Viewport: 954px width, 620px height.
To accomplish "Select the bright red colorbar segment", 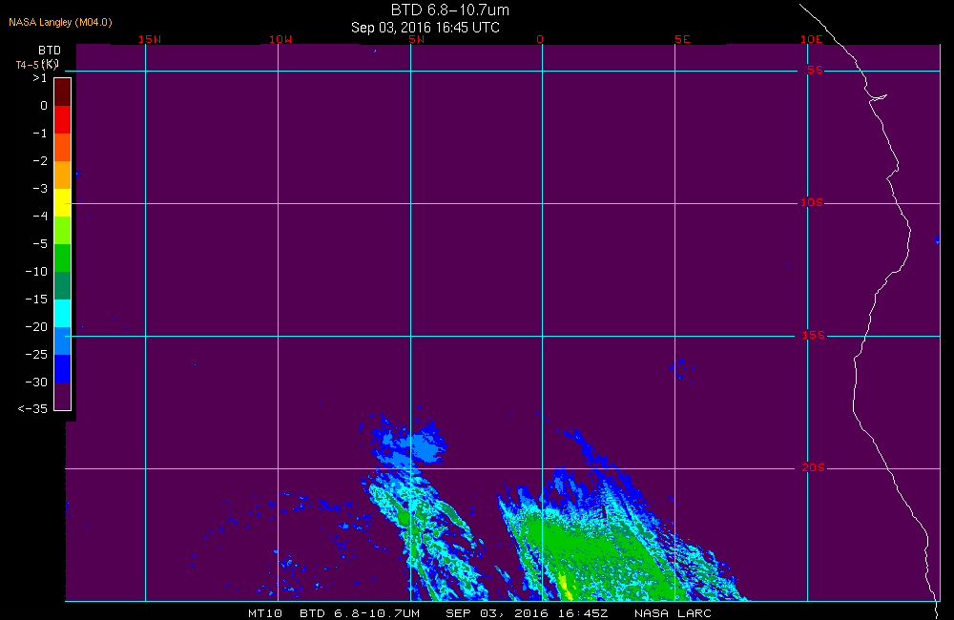I will click(63, 119).
